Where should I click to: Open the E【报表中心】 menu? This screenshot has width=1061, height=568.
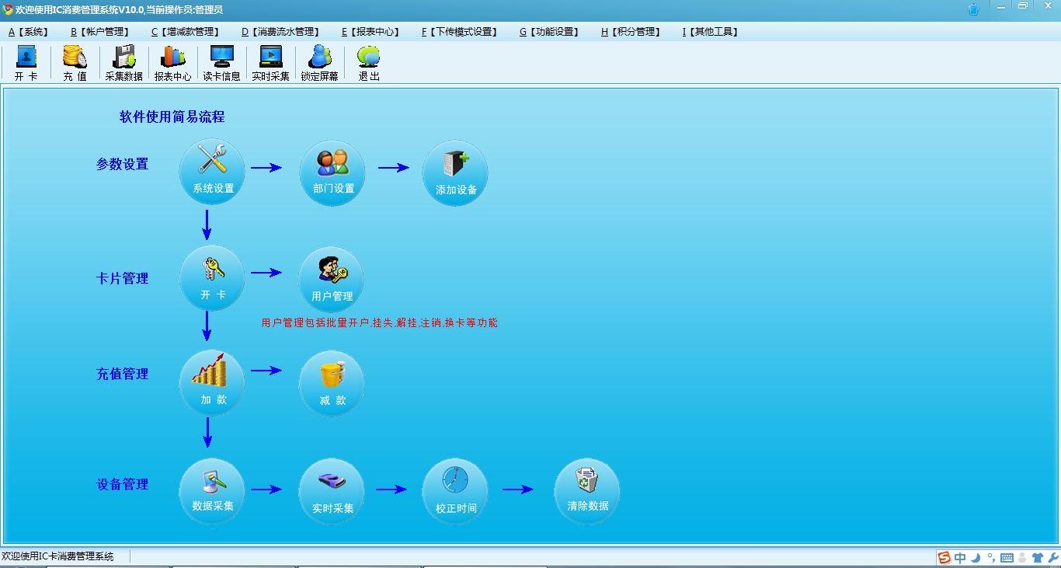coord(370,32)
